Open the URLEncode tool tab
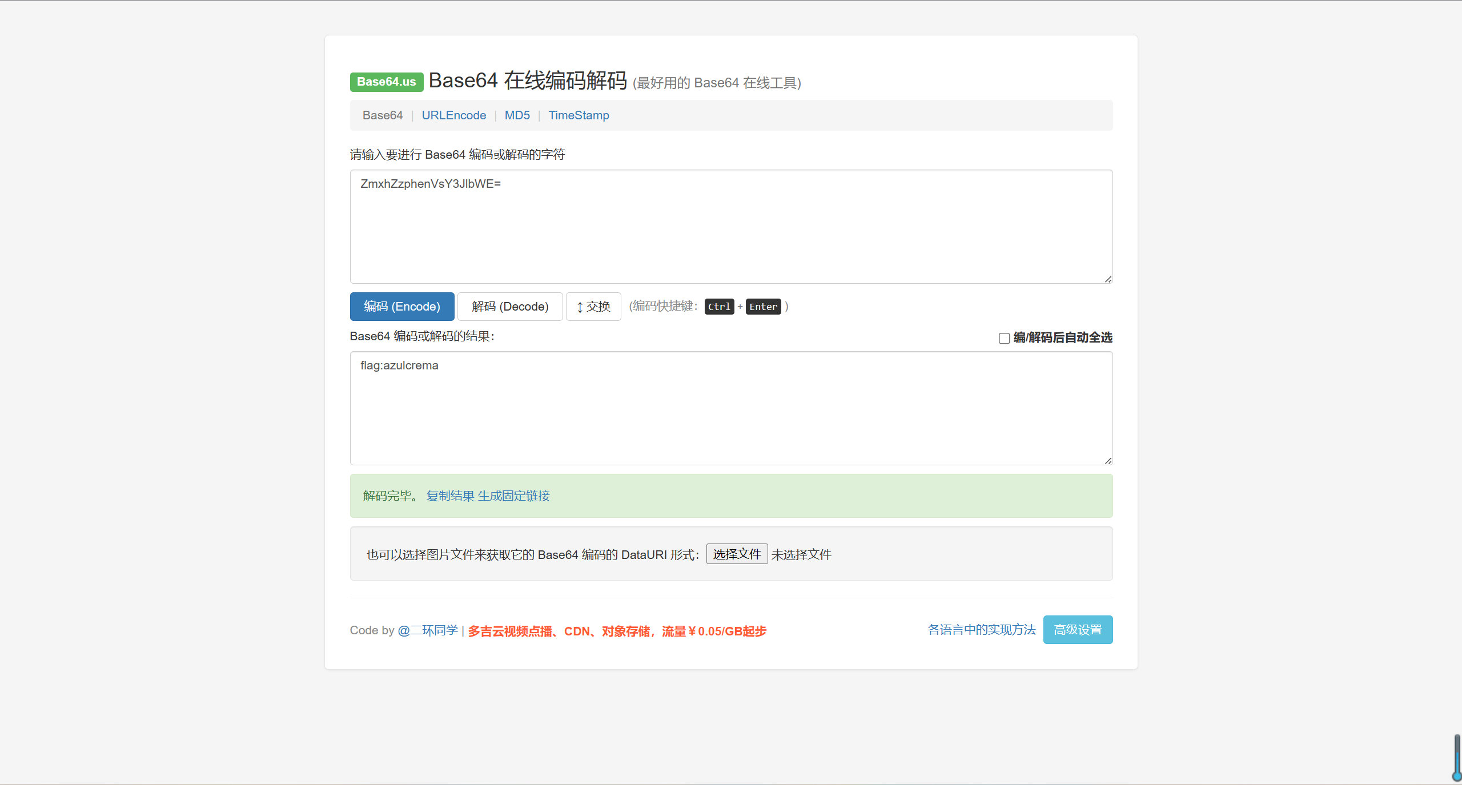The image size is (1462, 785). [x=453, y=115]
